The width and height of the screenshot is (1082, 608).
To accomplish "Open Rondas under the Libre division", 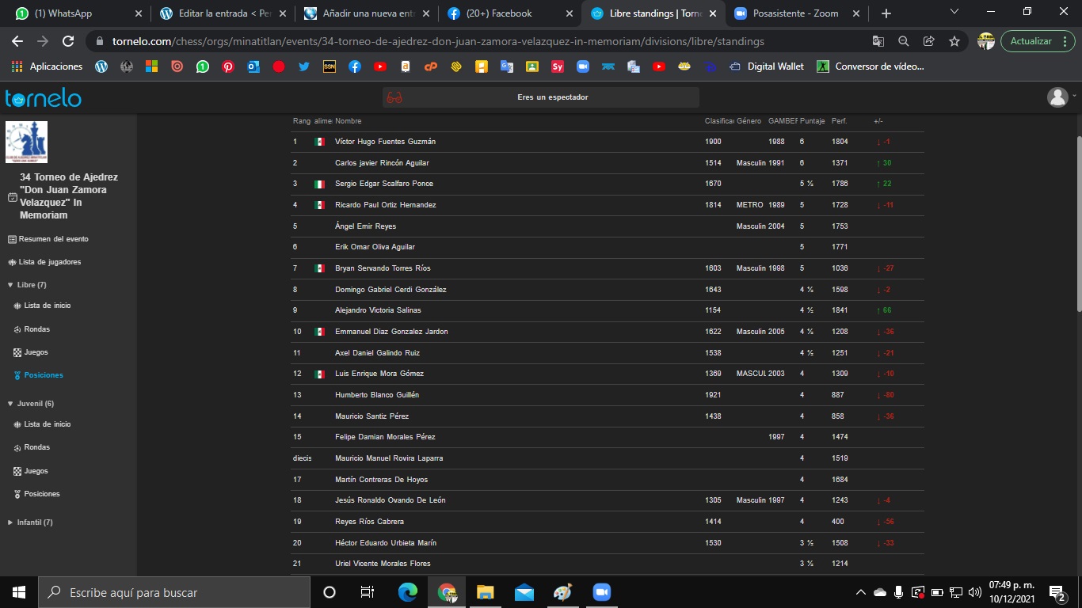I will [36, 329].
